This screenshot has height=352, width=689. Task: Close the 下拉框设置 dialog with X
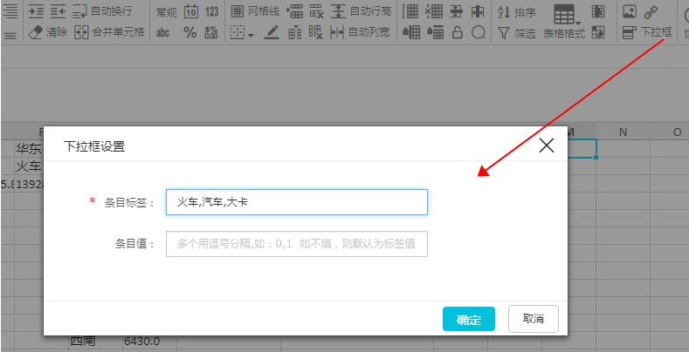[546, 146]
